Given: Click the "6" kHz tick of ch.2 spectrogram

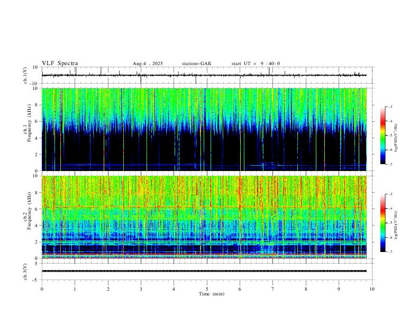Looking at the screenshot, I should [x=37, y=209].
